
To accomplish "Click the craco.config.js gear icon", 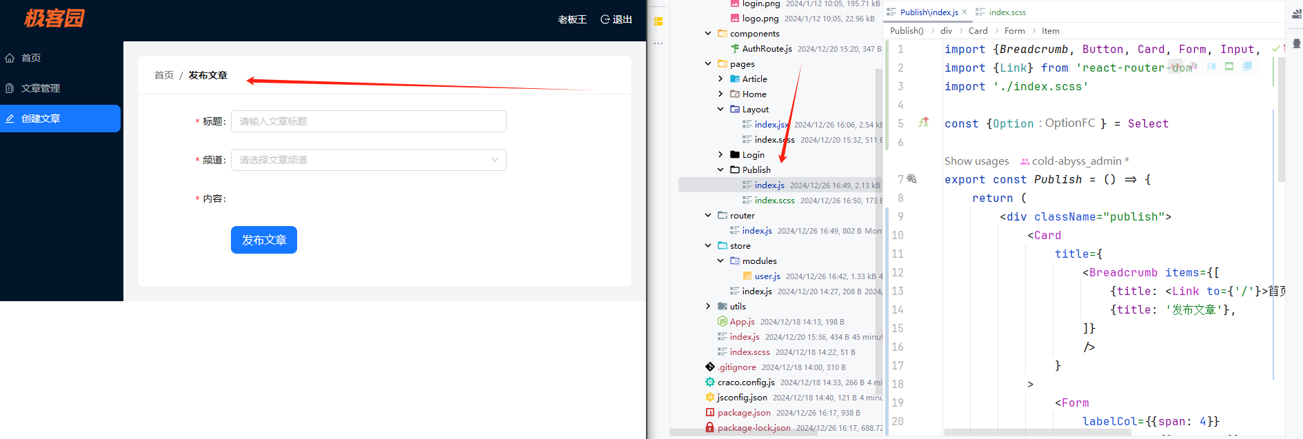I will point(710,382).
